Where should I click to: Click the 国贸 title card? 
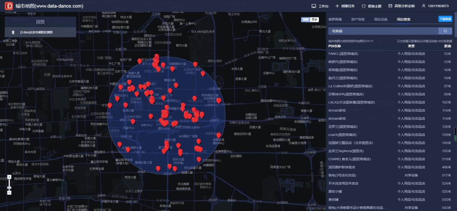click(40, 22)
